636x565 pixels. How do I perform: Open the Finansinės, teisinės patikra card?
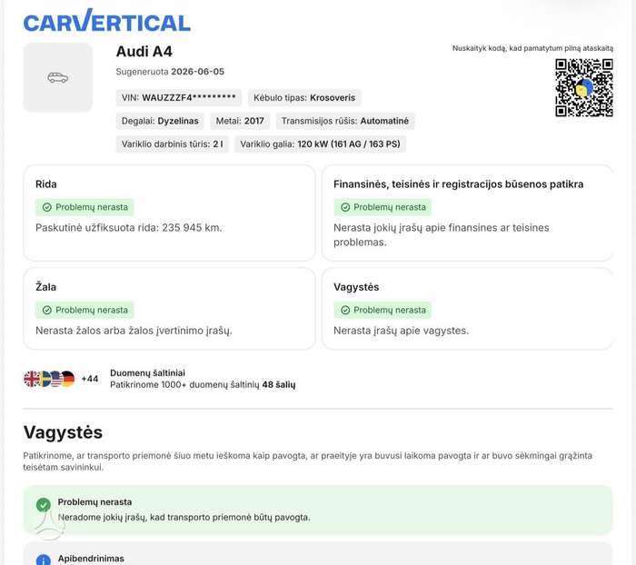point(467,213)
